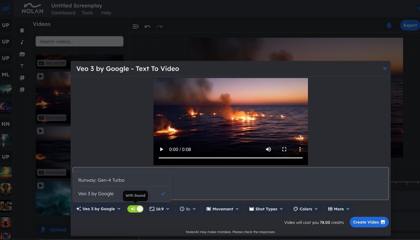Select Runway: Gen-4 Turbo model
420x240 pixels.
pos(101,180)
